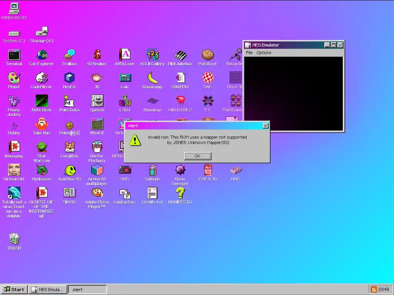
Task: Open the Start menu
Action: 14,290
